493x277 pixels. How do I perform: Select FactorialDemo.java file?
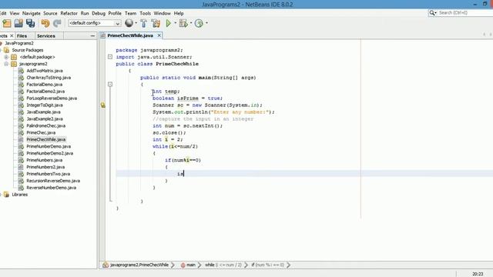(45, 85)
